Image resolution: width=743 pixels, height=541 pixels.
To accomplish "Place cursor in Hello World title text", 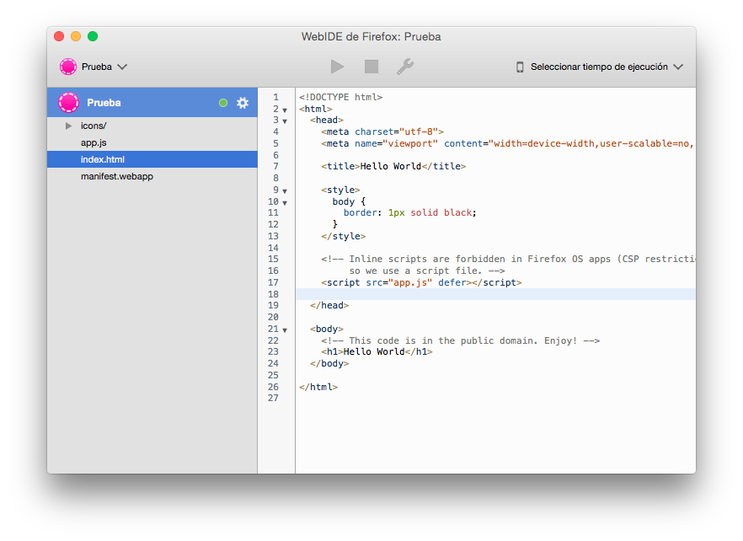I will coord(391,167).
